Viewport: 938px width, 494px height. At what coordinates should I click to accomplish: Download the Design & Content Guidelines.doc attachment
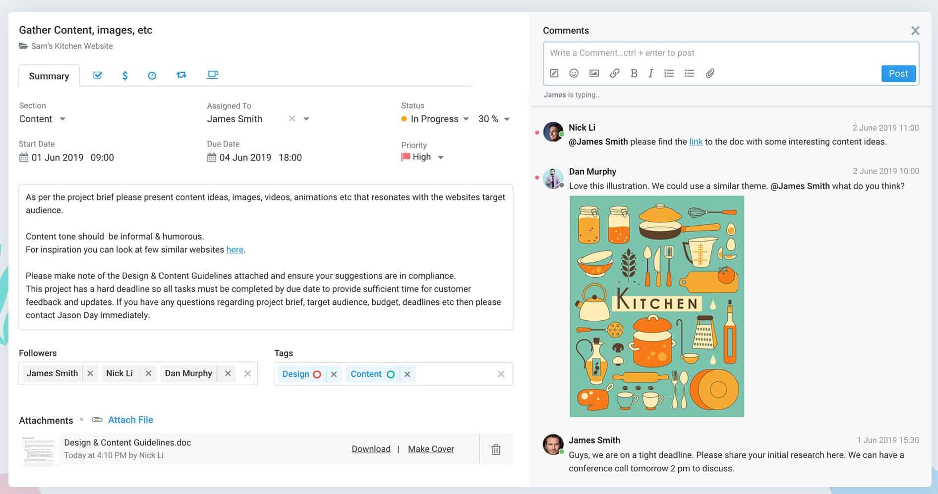point(371,448)
